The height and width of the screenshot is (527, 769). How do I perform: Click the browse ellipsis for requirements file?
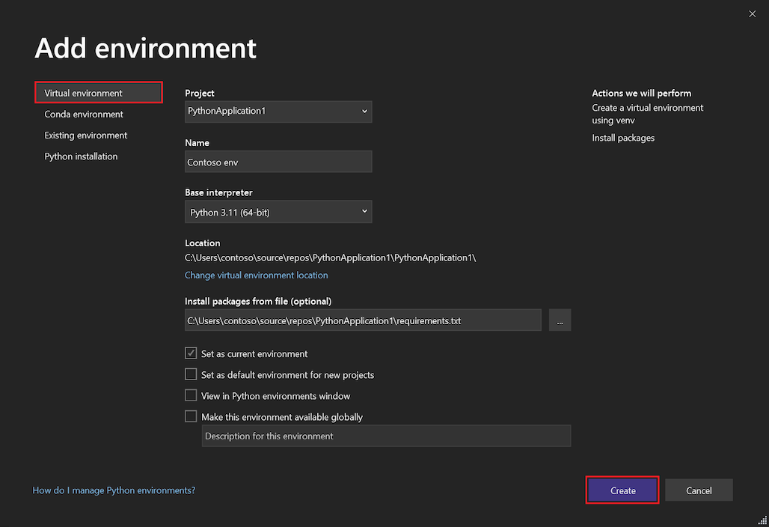click(x=560, y=320)
